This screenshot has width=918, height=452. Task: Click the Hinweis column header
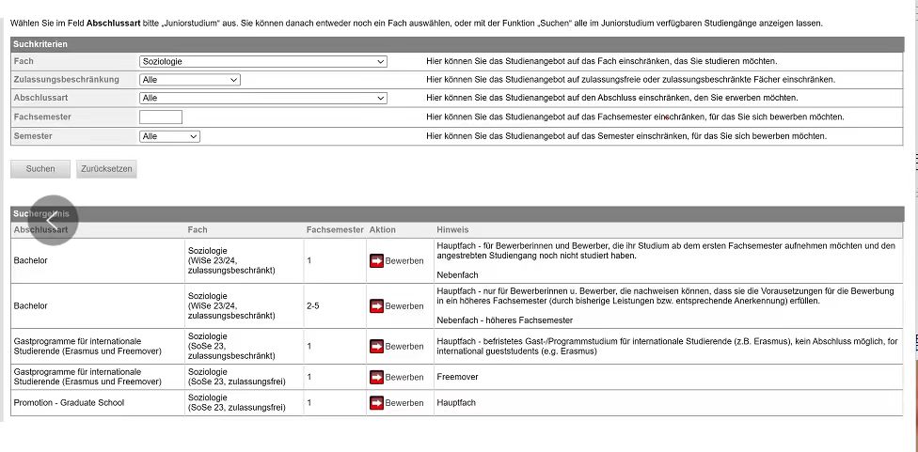pyautogui.click(x=452, y=230)
